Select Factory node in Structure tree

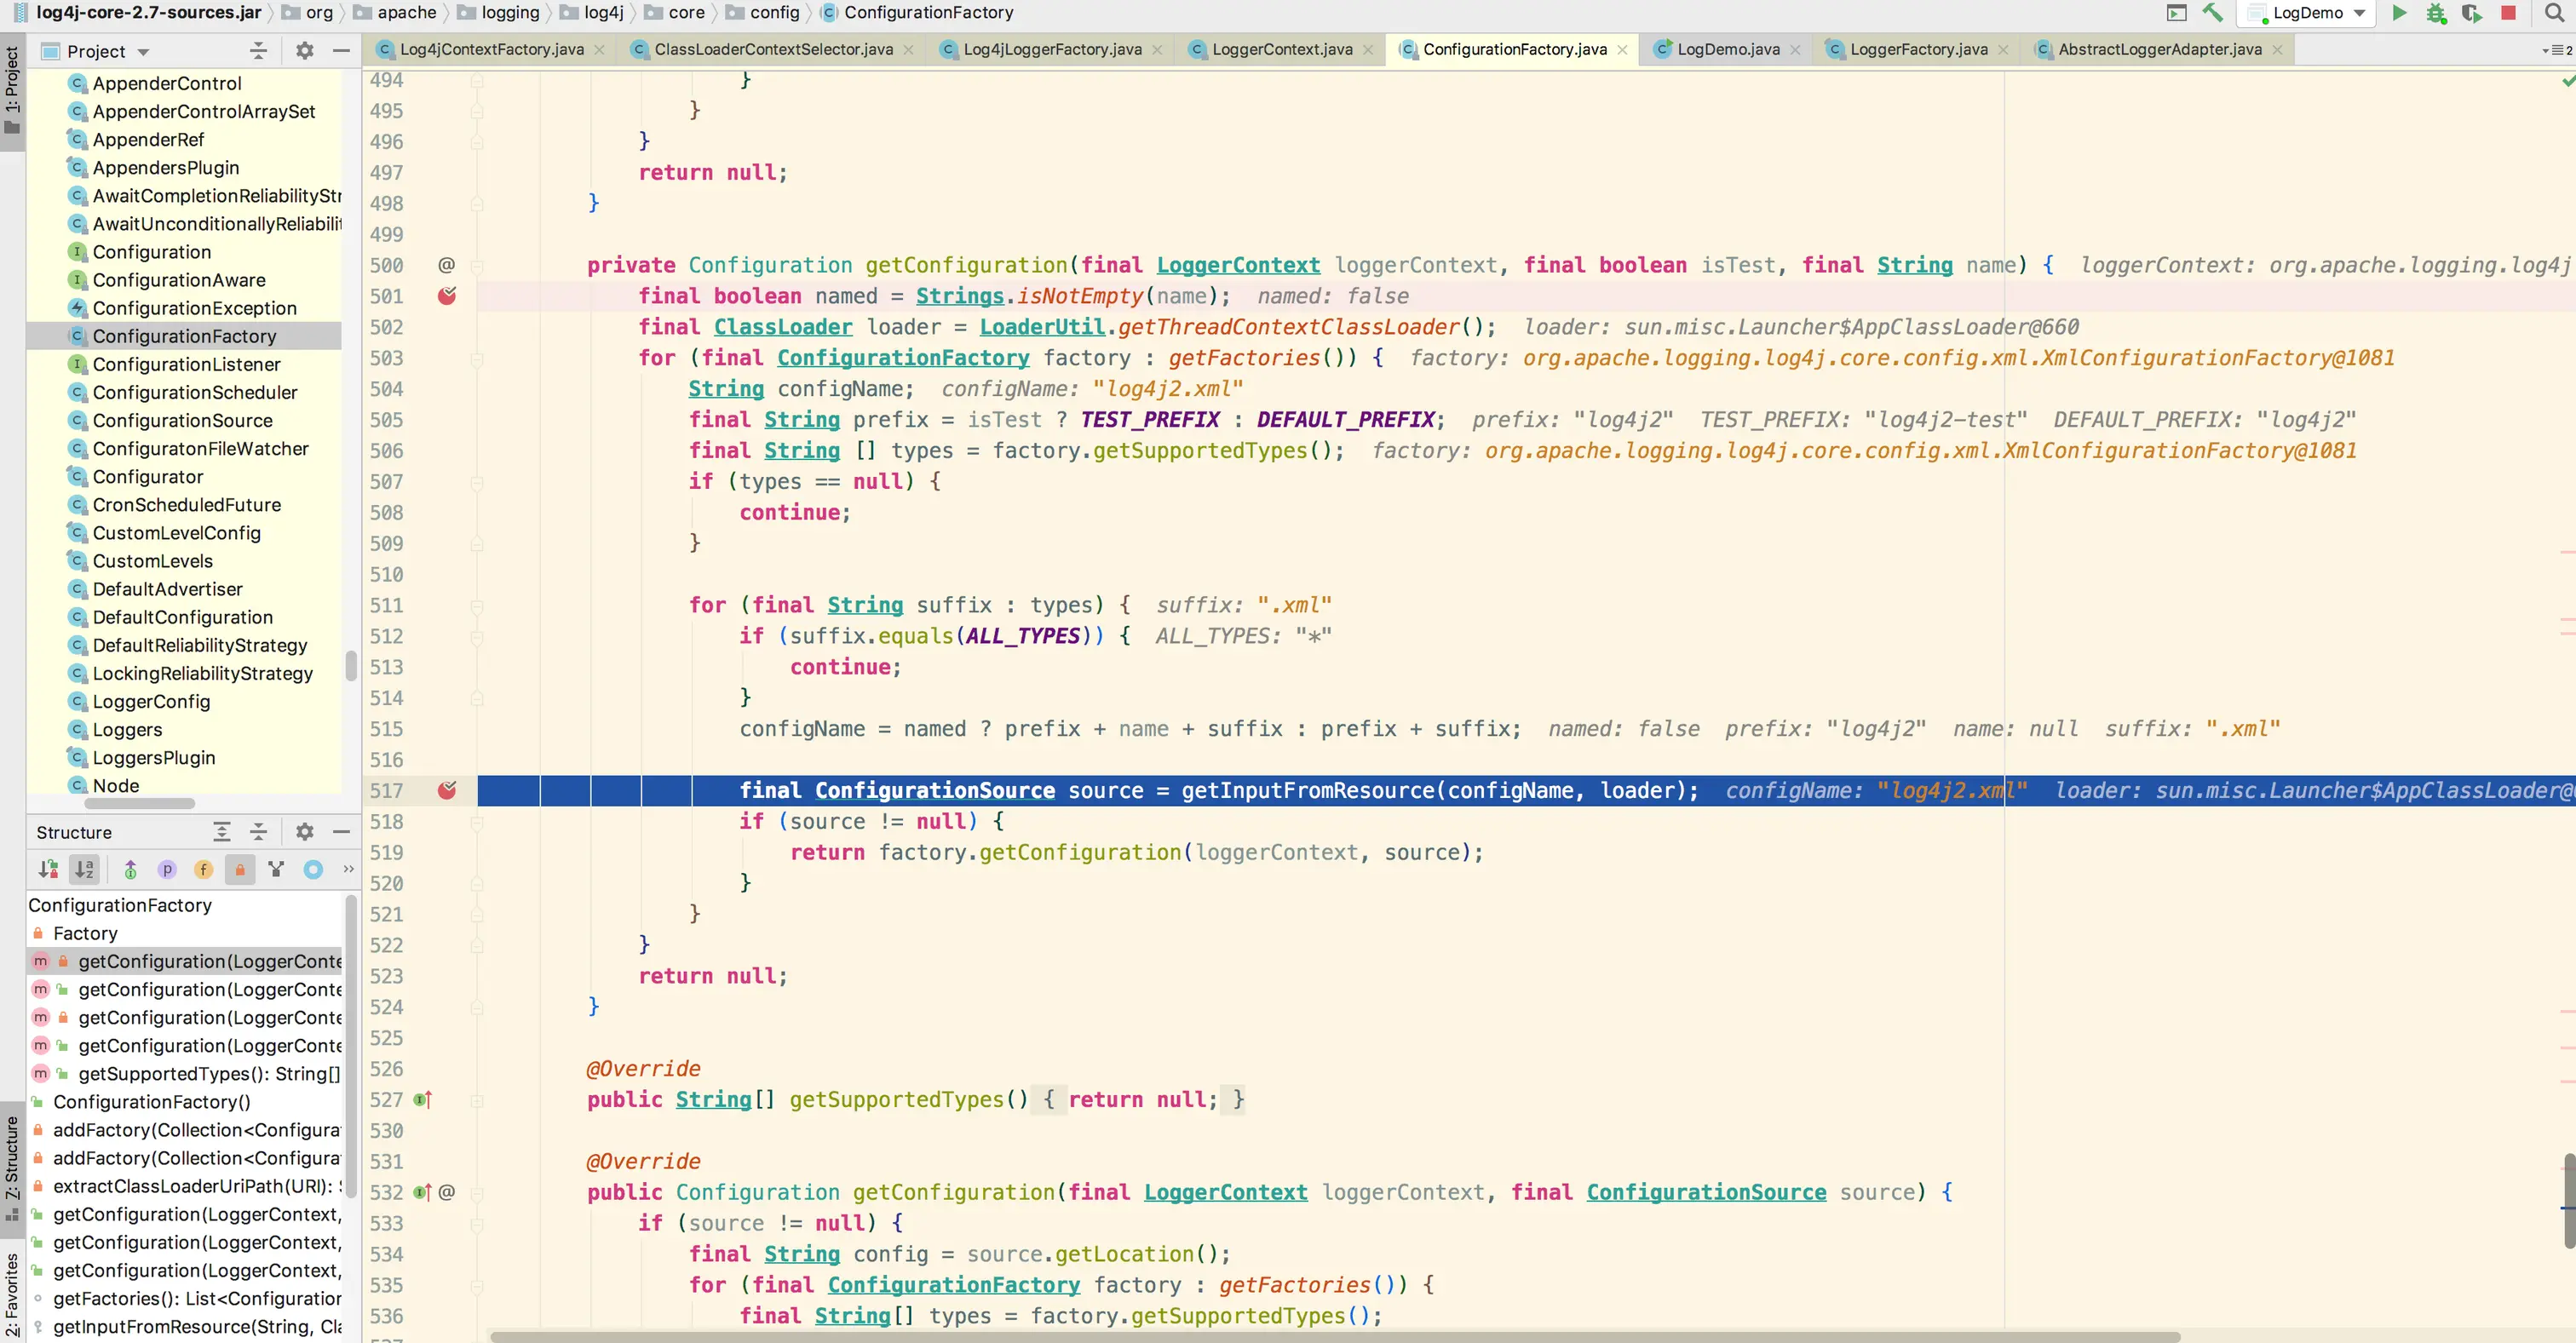tap(85, 933)
